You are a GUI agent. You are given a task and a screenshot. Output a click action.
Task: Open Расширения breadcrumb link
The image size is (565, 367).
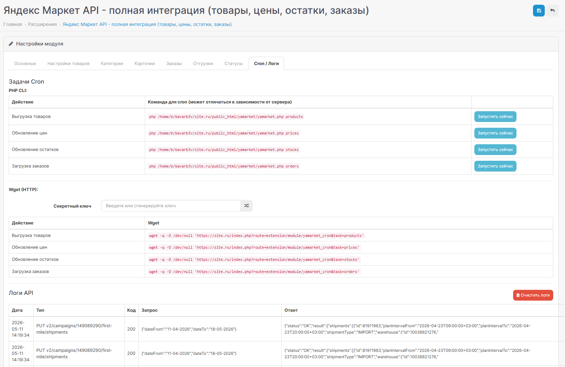pyautogui.click(x=42, y=24)
